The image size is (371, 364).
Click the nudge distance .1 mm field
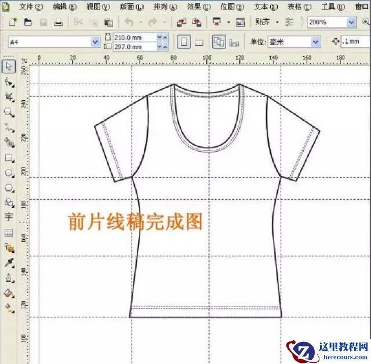355,42
